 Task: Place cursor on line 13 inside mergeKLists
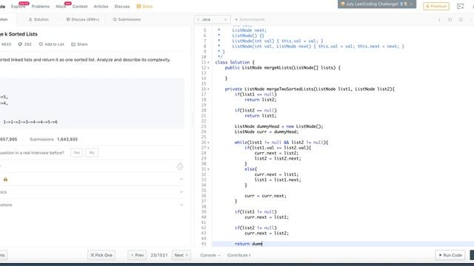tap(343, 73)
